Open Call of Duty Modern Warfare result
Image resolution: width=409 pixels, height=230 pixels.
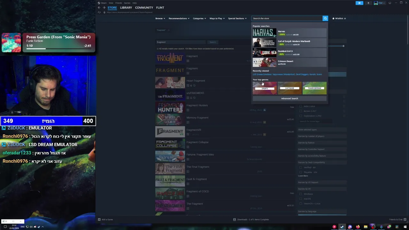289,42
